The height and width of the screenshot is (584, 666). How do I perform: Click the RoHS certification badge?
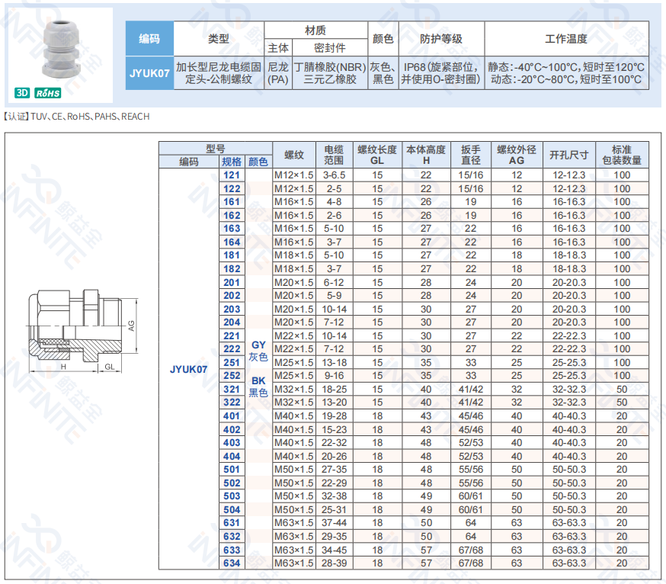point(47,93)
